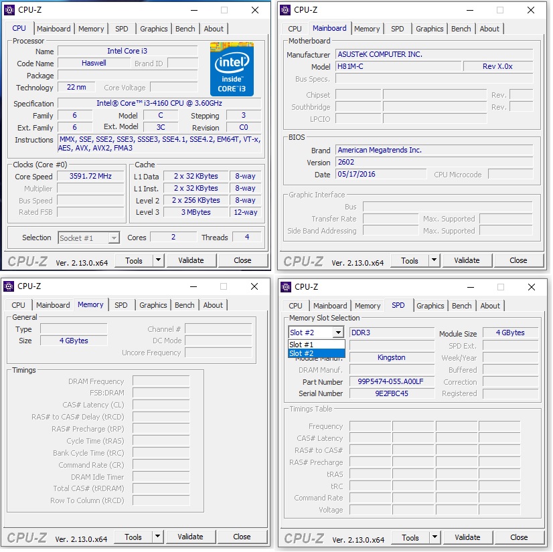The width and height of the screenshot is (553, 552).
Task: Select the Graphics tab in the Mainboard window
Action: pyautogui.click(x=430, y=29)
